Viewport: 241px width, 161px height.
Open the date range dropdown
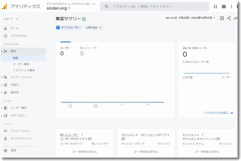pyautogui.click(x=197, y=18)
